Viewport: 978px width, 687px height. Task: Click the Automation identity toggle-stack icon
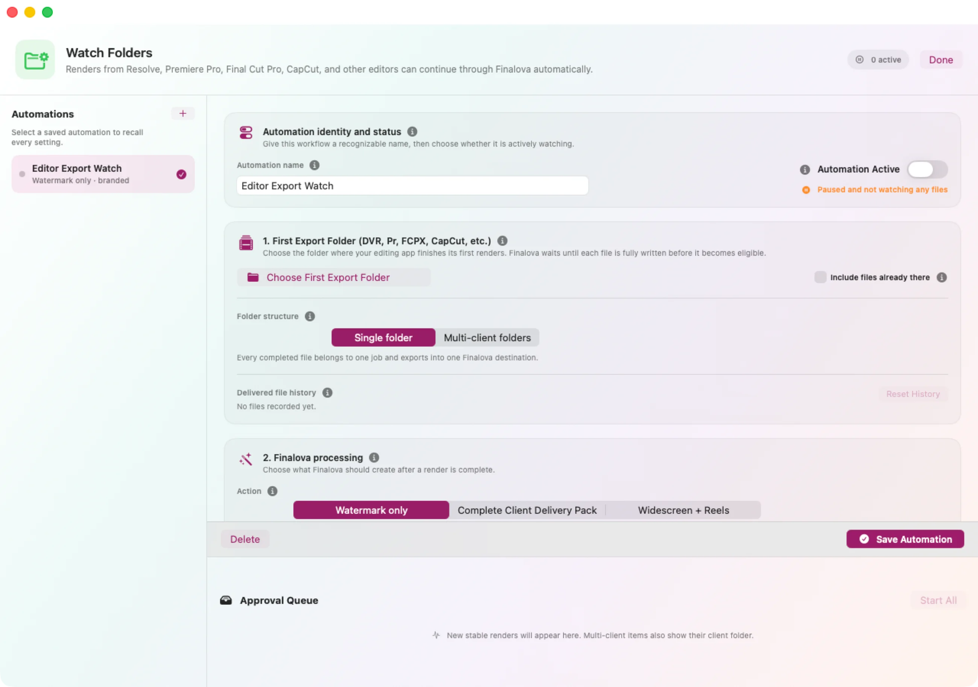click(246, 132)
